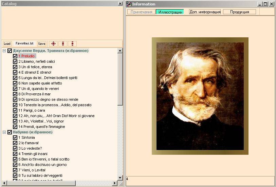Toggle checkbox for Parigi, o cara
This screenshot has height=187, width=276.
15,111
